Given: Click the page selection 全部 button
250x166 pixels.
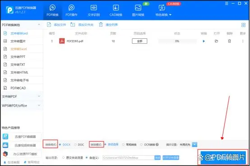Looking at the screenshot, I should click(x=139, y=41).
